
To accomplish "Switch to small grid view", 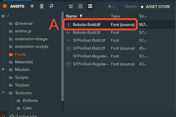I will [80, 6].
